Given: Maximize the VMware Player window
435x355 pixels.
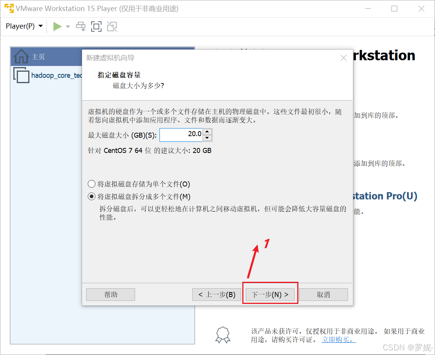Looking at the screenshot, I should (394, 9).
